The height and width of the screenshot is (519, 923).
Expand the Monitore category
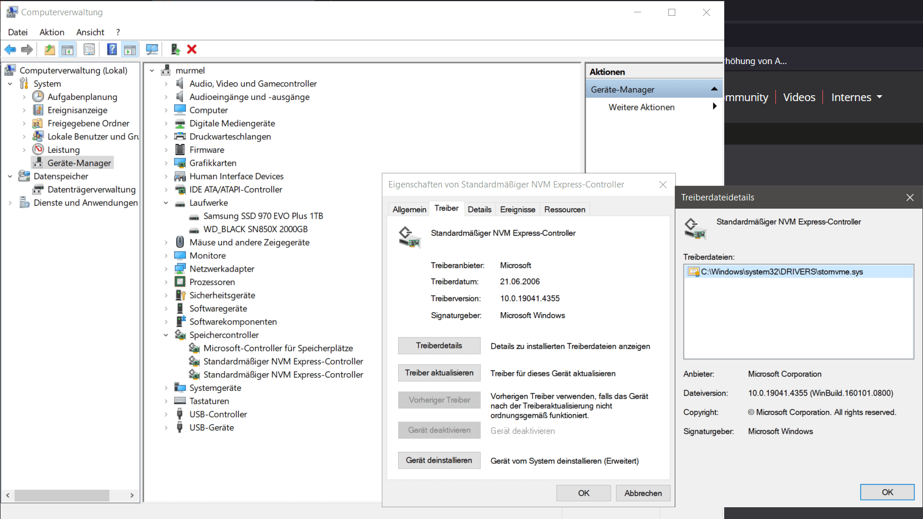pyautogui.click(x=166, y=256)
